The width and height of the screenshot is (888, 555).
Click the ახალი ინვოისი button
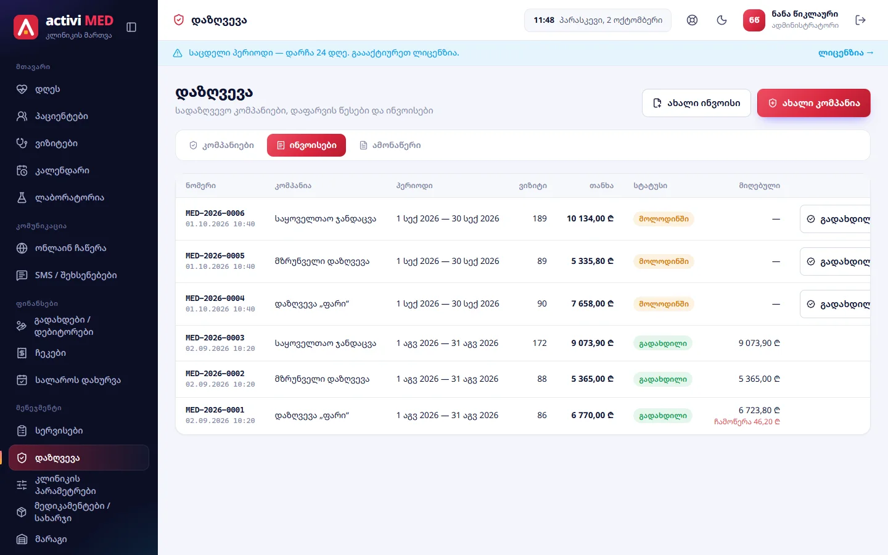coord(696,103)
